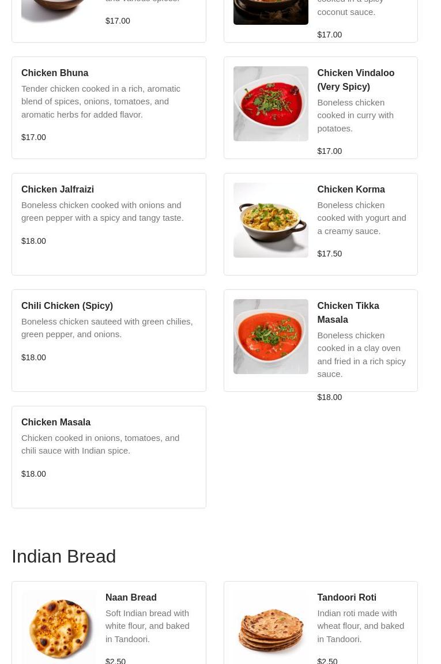Open the Tandoori Roti item title
The image size is (441, 664).
coord(346,598)
